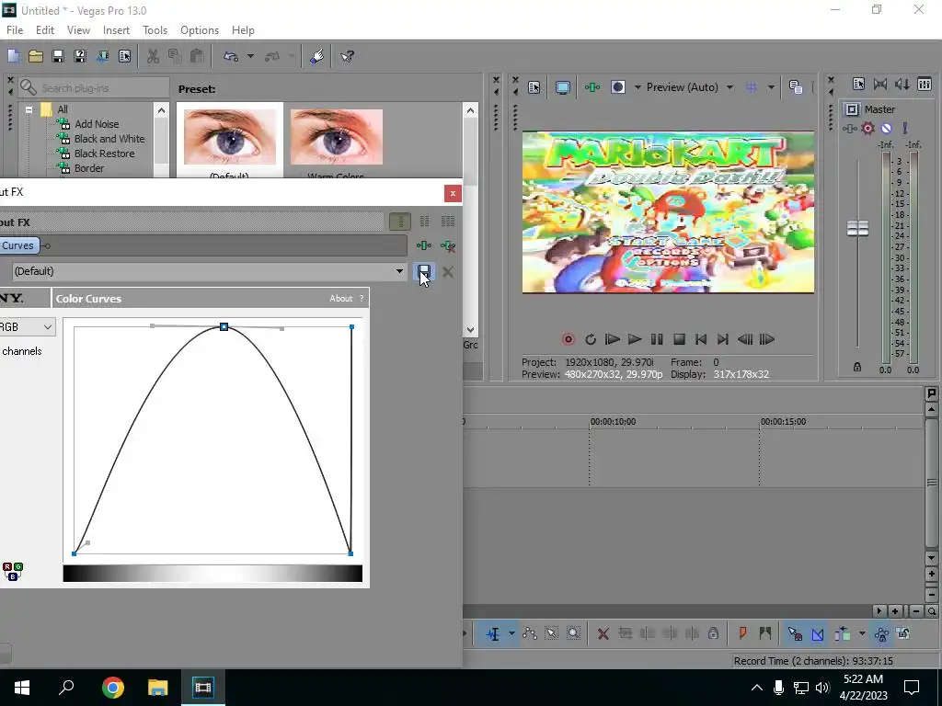Click the Play button in preview
The image size is (942, 706).
click(x=635, y=340)
